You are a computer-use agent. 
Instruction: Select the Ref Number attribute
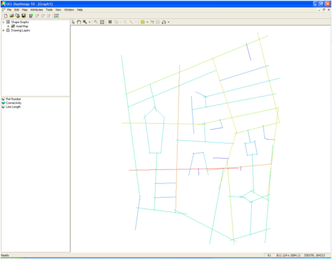[13, 99]
